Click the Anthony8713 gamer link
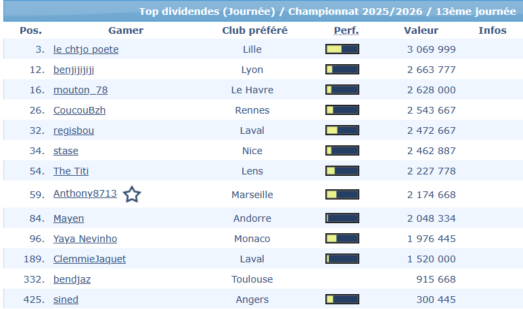Image resolution: width=523 pixels, height=309 pixels. (85, 194)
